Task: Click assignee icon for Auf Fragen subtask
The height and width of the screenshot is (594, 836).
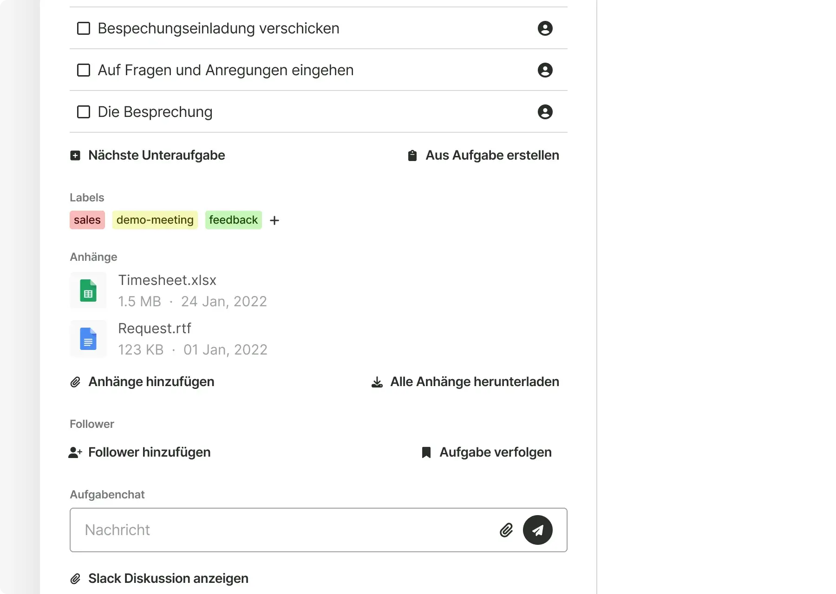Action: point(545,70)
